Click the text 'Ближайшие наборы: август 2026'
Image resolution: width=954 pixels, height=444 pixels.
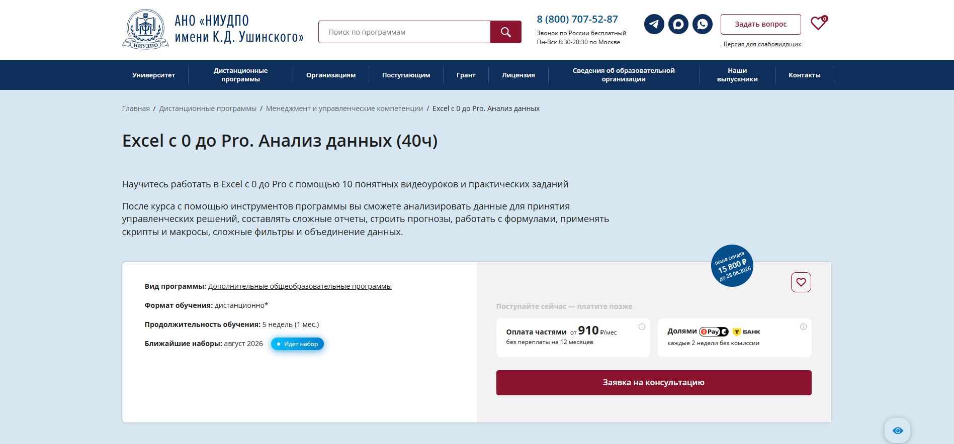click(x=204, y=344)
